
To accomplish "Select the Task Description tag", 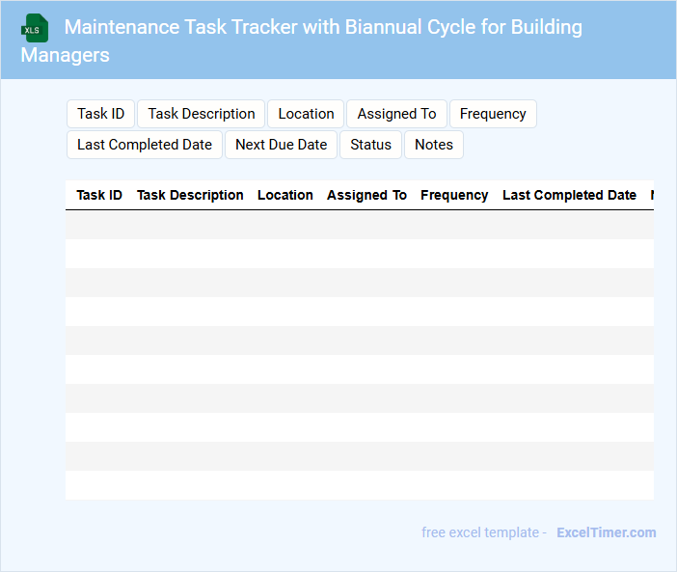I will pos(202,114).
